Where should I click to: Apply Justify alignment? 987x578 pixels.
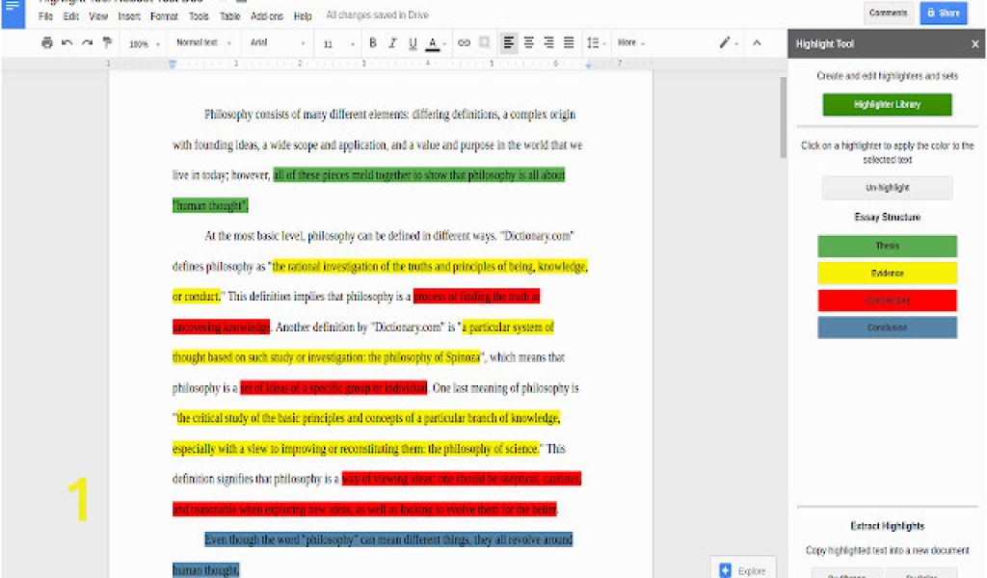pyautogui.click(x=569, y=42)
